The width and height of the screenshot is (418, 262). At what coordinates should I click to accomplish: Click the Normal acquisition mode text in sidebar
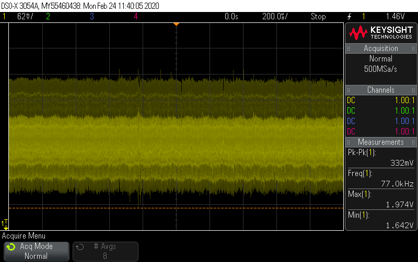coord(381,59)
